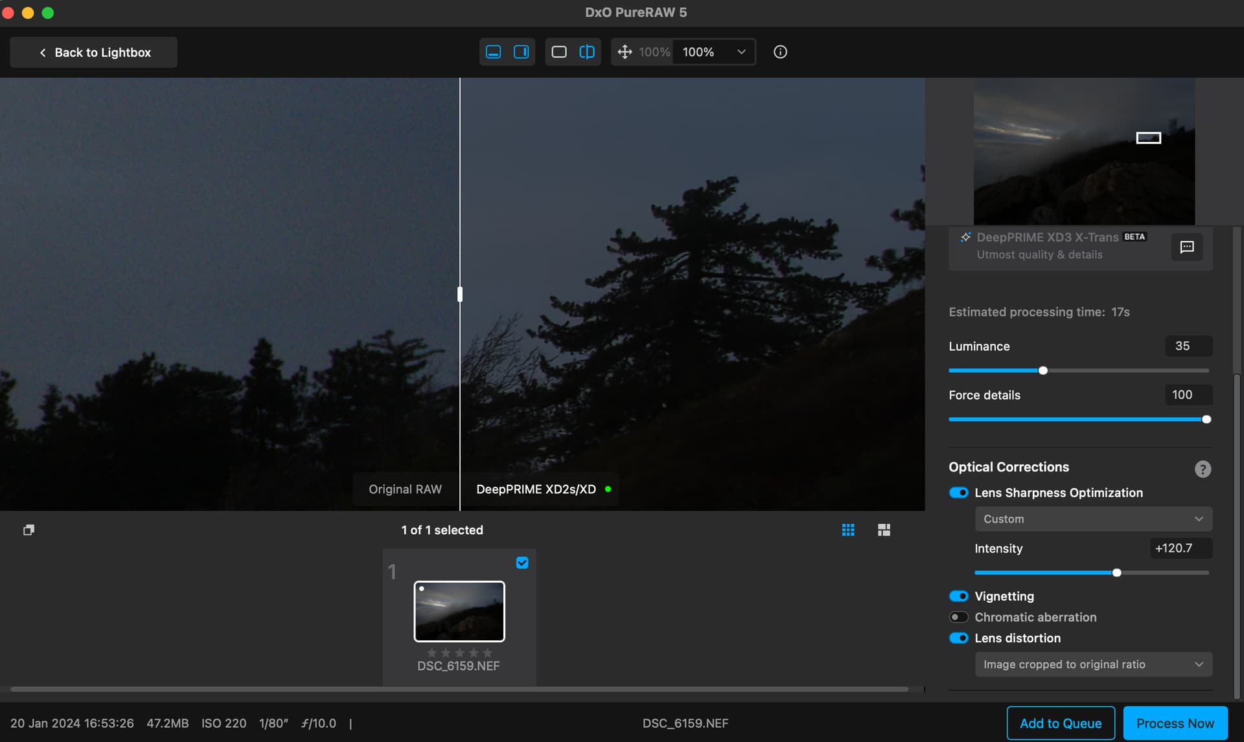
Task: Click the Luminance slider handle
Action: [x=1043, y=370]
